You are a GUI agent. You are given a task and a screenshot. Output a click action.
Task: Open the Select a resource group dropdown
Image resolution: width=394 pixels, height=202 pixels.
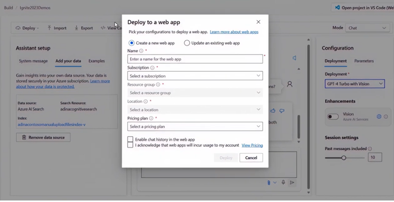[195, 93]
